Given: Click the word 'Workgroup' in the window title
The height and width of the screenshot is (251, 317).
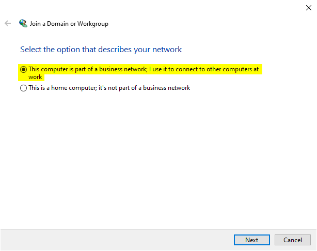Looking at the screenshot, I should click(x=93, y=24).
